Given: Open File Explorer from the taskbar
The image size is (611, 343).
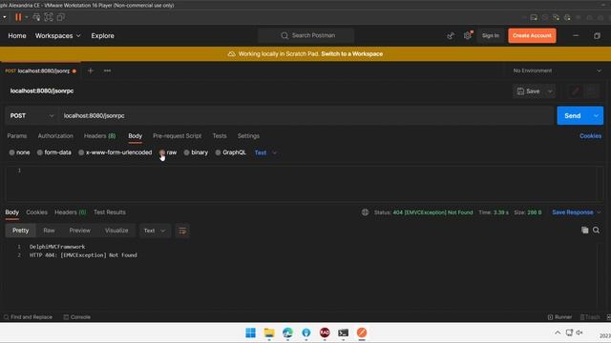Looking at the screenshot, I should [x=269, y=333].
